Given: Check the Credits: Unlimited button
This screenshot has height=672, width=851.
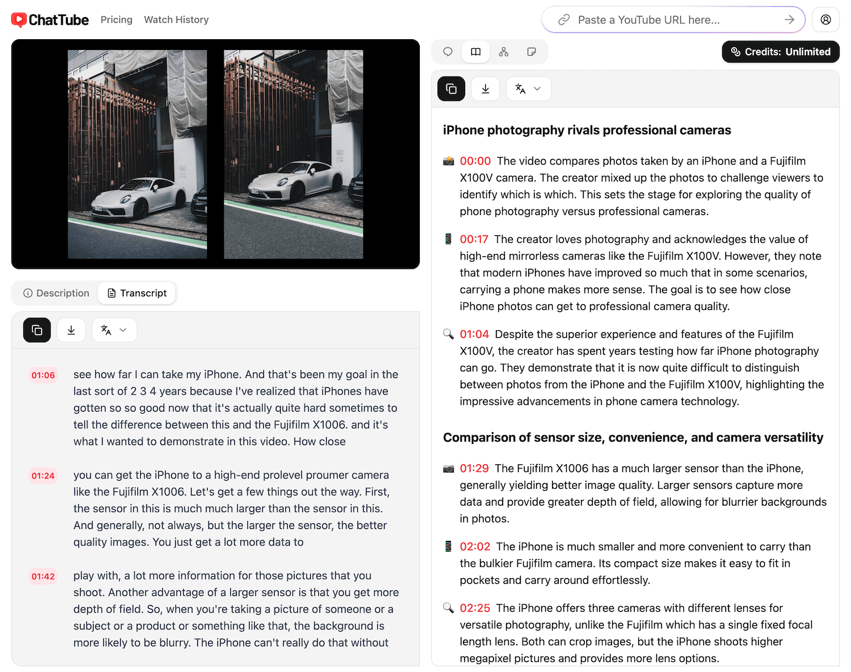Looking at the screenshot, I should tap(780, 52).
